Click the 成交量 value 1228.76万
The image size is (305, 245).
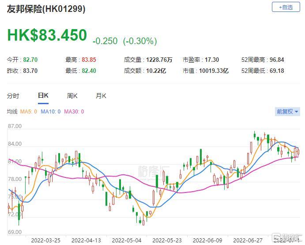pyautogui.click(x=159, y=60)
